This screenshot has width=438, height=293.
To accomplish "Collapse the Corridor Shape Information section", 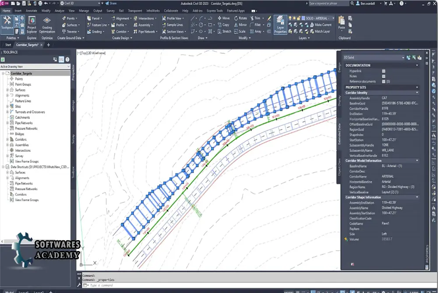I will point(417,197).
